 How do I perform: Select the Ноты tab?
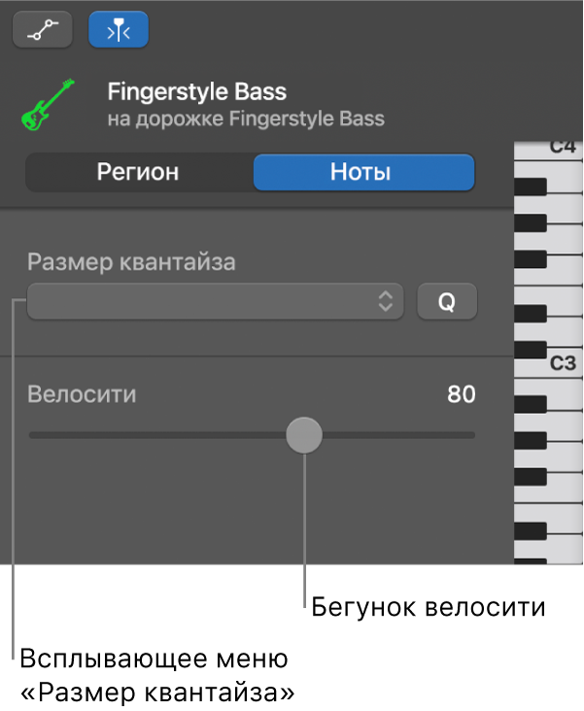coord(361,173)
